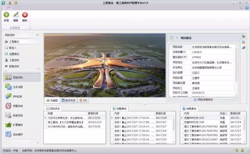Click the green 新增 add icon
This screenshot has width=250, height=154.
point(6,15)
